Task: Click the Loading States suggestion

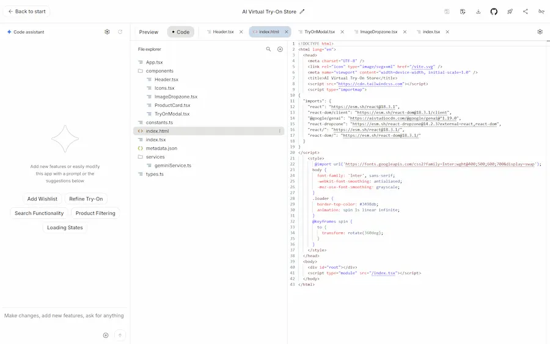Action: click(65, 227)
